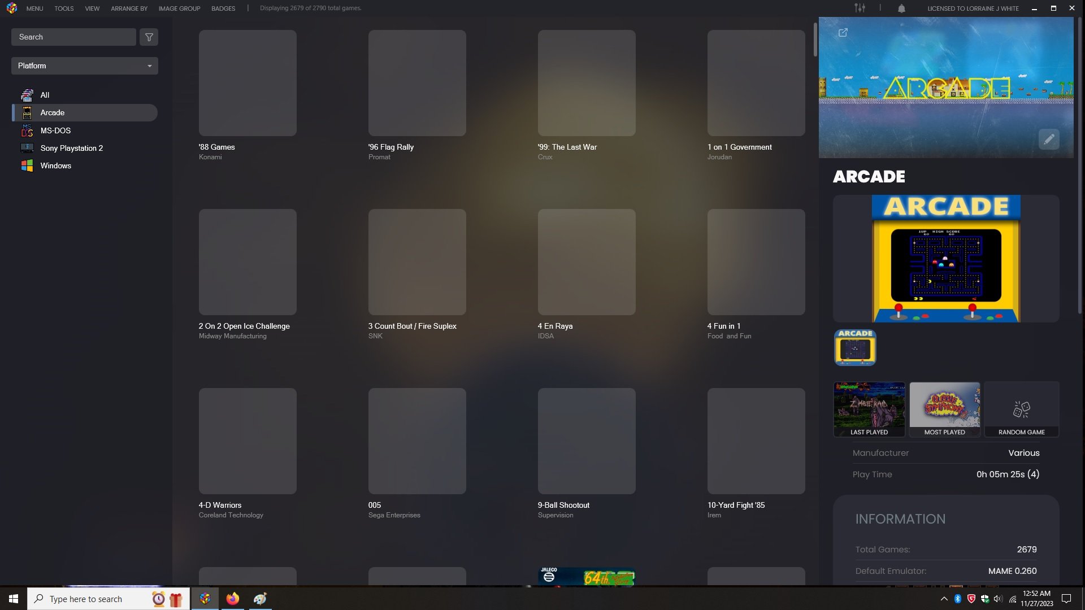Viewport: 1085px width, 610px height.
Task: Click the '0h 05m 25s (4)' play time
Action: [1008, 474]
